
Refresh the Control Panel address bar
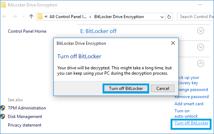click(169, 17)
